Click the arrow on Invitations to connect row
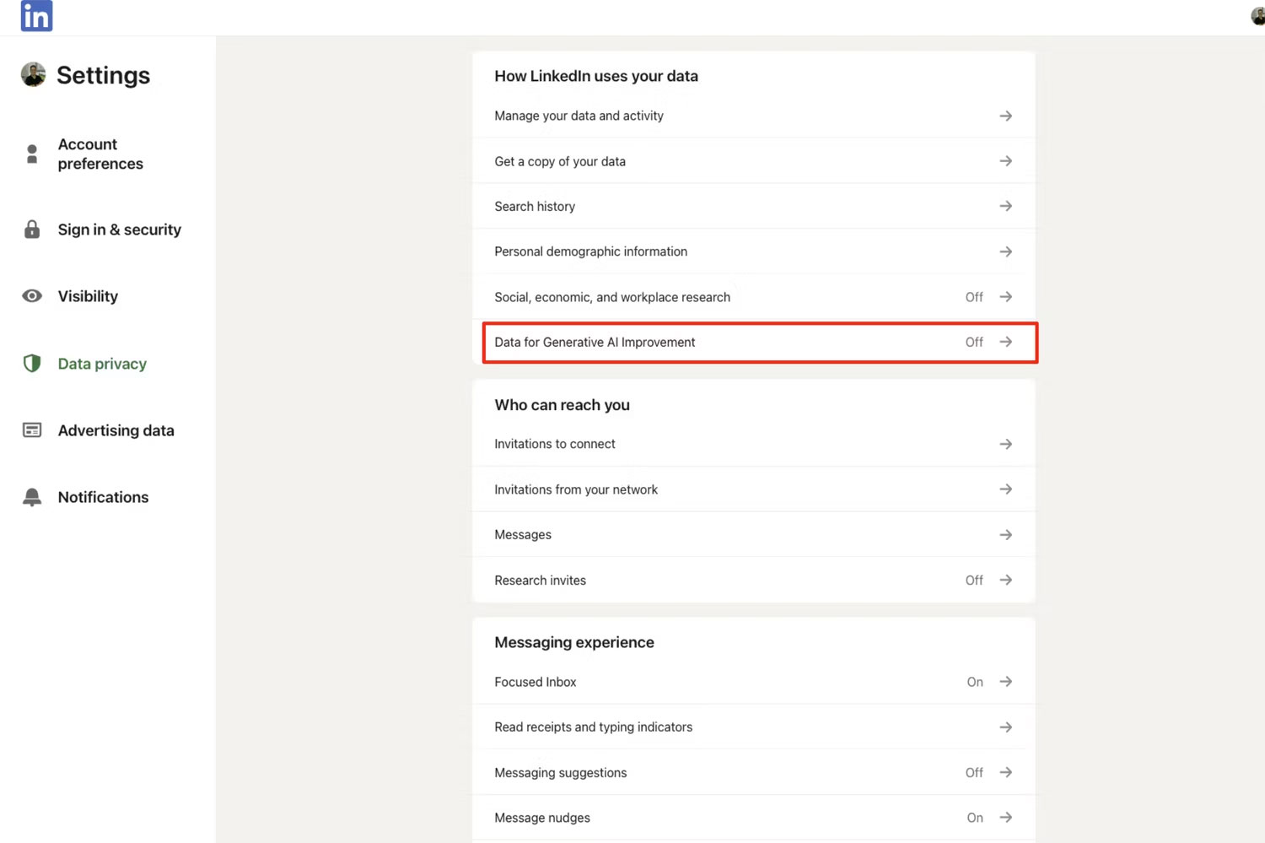Viewport: 1265px width, 843px height. pyautogui.click(x=1005, y=444)
